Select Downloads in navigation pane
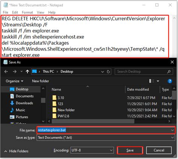The width and height of the screenshot is (178, 159). click(x=24, y=103)
